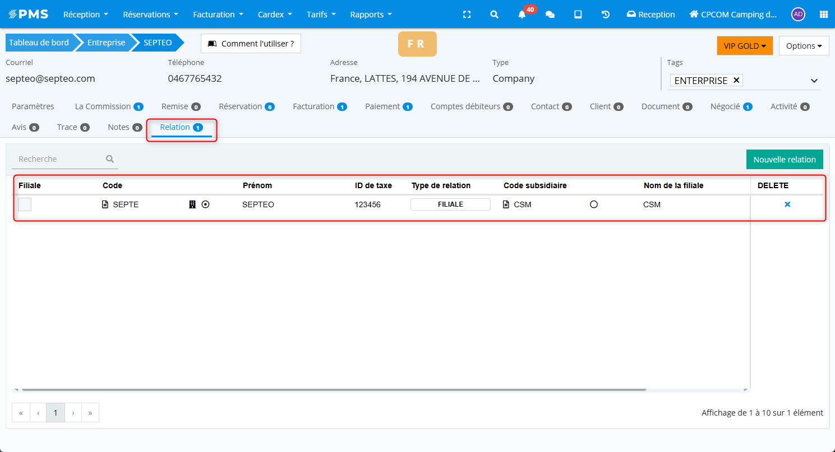
Task: Open the chat messages icon
Action: pyautogui.click(x=550, y=15)
